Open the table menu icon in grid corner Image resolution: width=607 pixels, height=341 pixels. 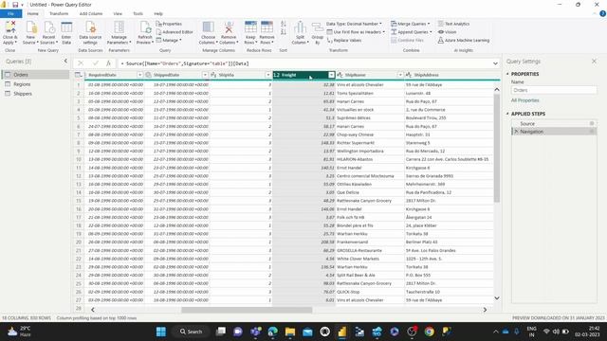pos(79,75)
